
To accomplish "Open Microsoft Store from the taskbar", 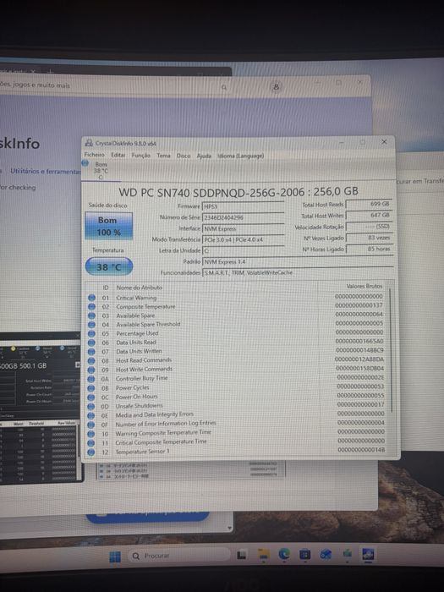I will coord(305,555).
